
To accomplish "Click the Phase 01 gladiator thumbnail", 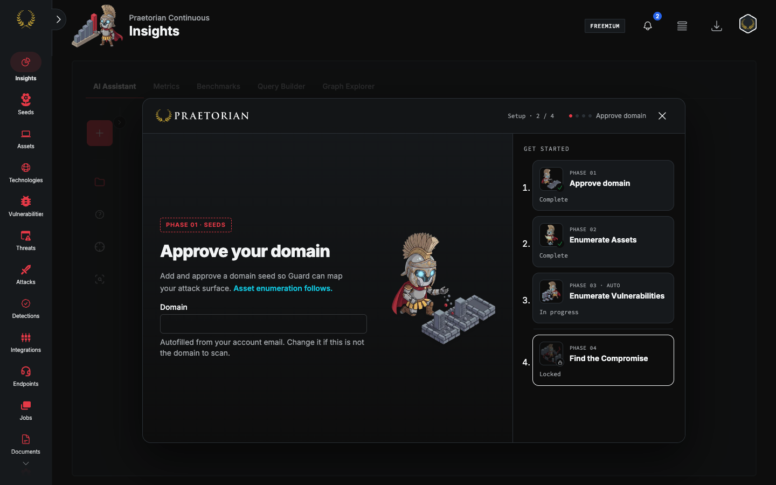I will (551, 179).
